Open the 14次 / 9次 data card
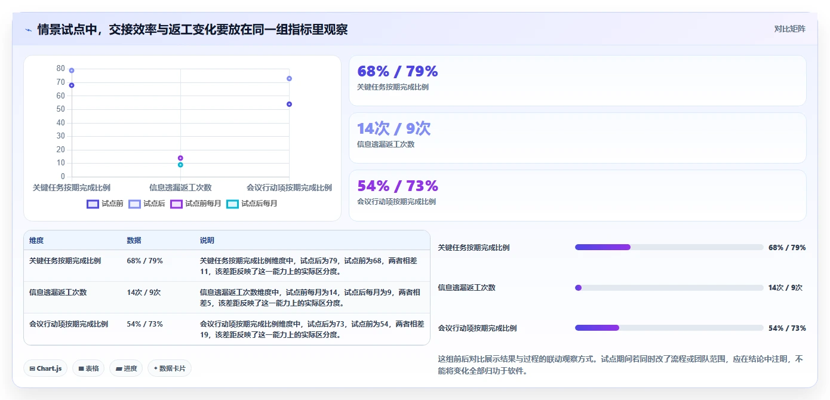The image size is (830, 400). click(577, 138)
